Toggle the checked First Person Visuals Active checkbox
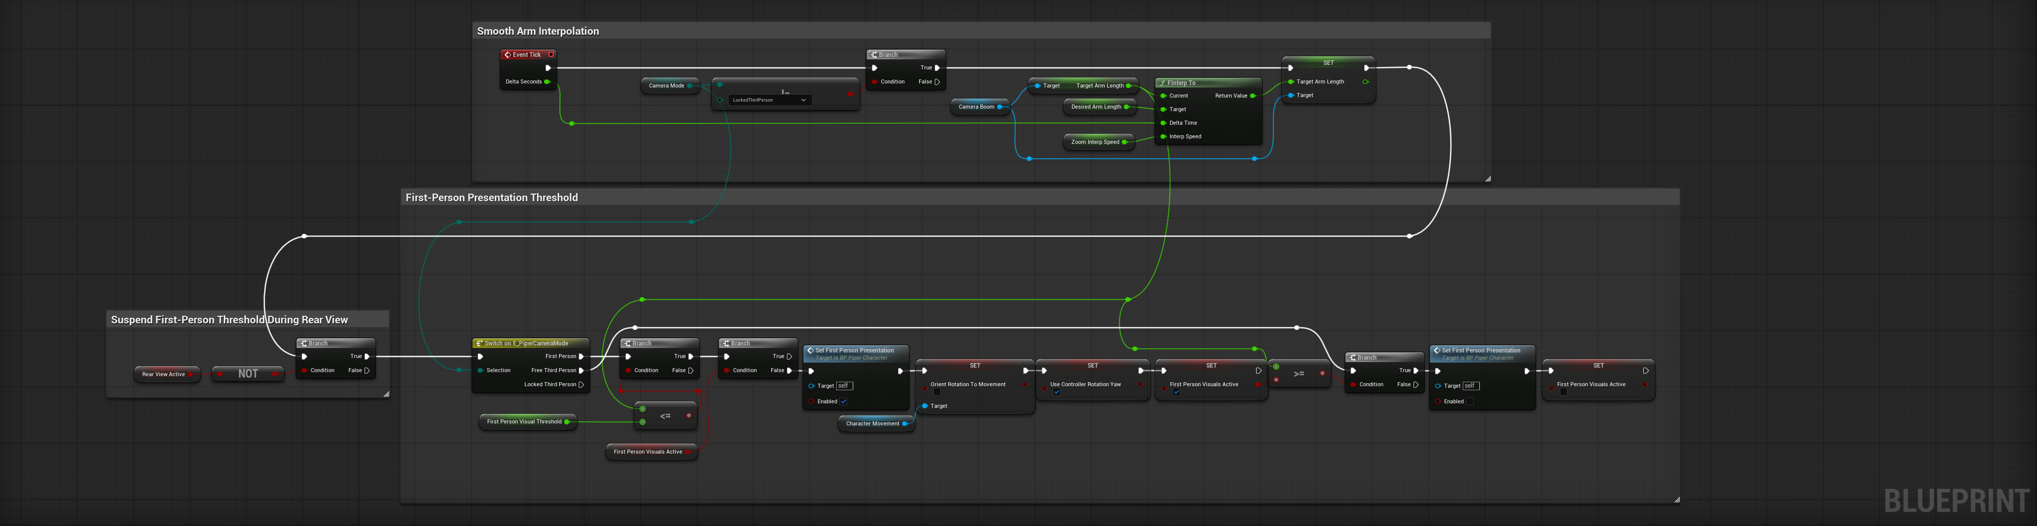This screenshot has width=2037, height=526. (x=1177, y=392)
